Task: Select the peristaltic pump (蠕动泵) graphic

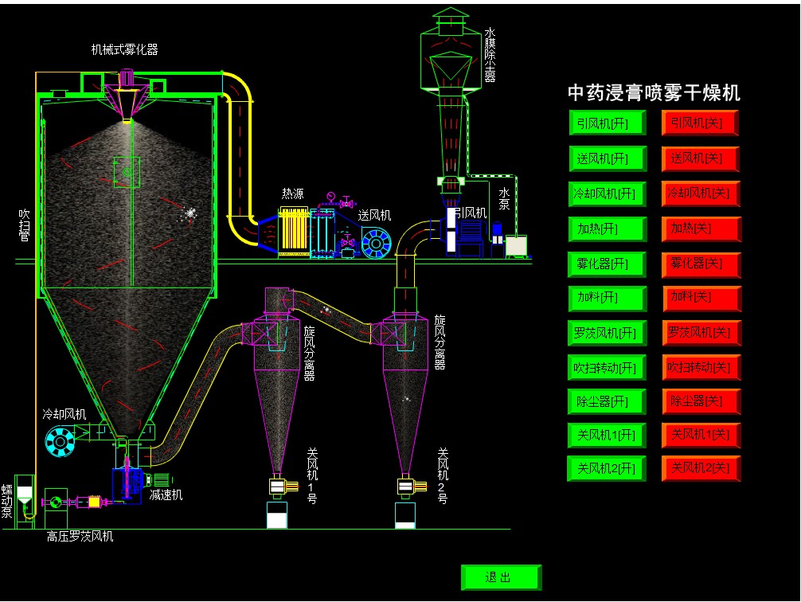Action: [25, 494]
